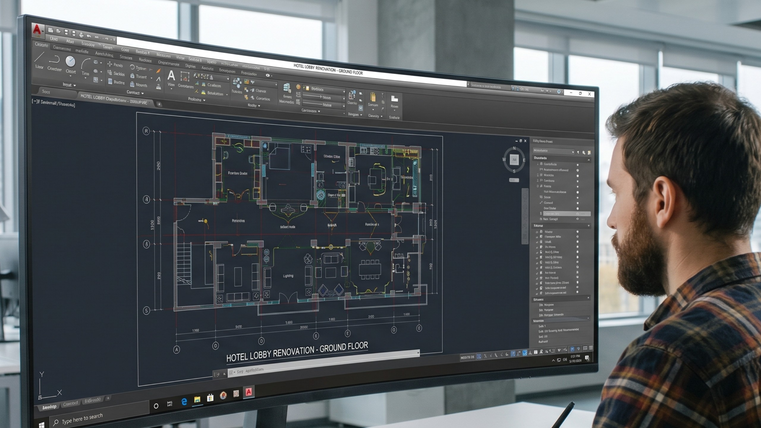Expand the Conitoct ribbon panel
Screen dimensions: 761x428
pos(135,93)
